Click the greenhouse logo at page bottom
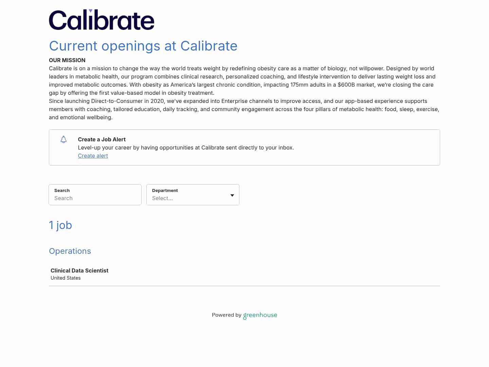 (260, 315)
